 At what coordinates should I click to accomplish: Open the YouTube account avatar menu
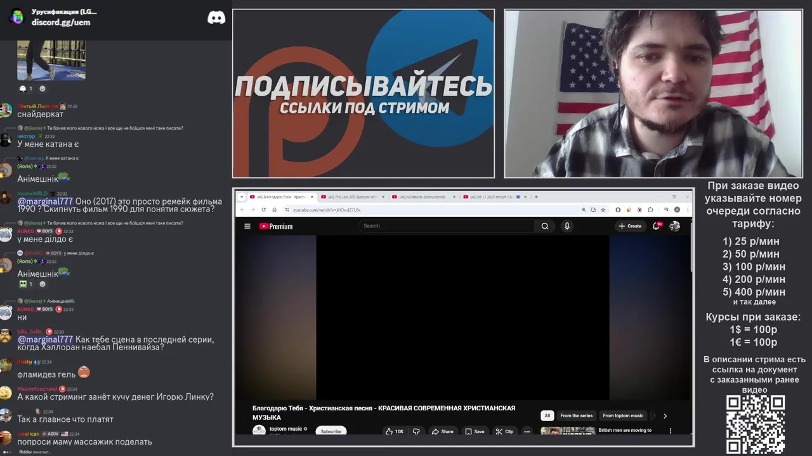[x=675, y=226]
